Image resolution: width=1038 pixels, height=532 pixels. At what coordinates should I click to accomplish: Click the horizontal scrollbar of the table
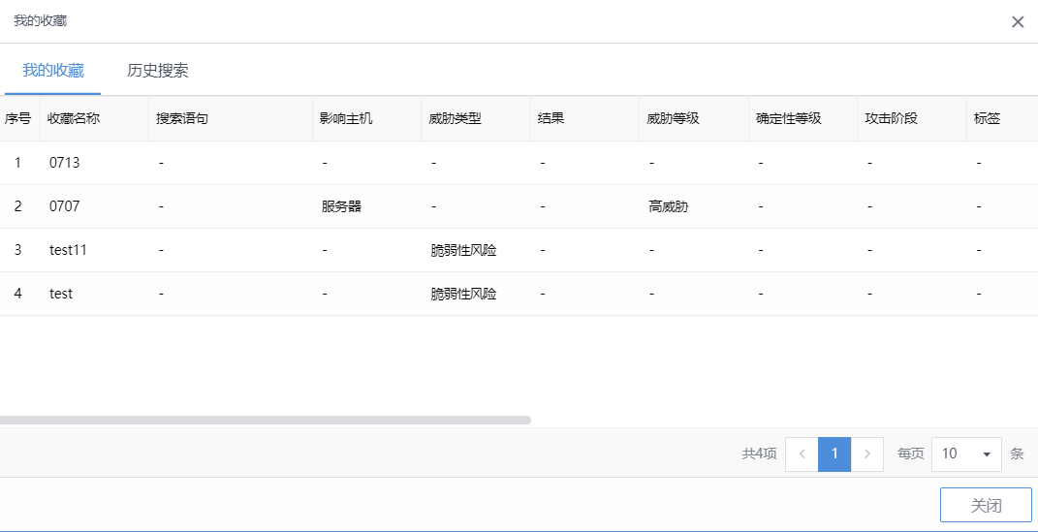[x=265, y=420]
